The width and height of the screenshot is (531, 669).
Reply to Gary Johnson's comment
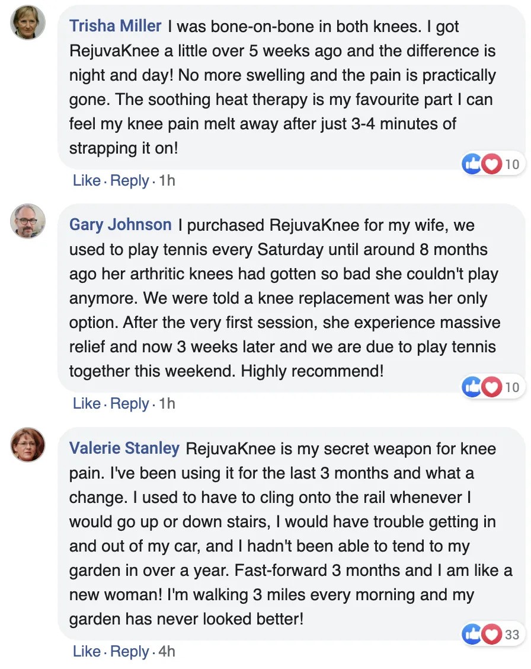click(x=130, y=403)
